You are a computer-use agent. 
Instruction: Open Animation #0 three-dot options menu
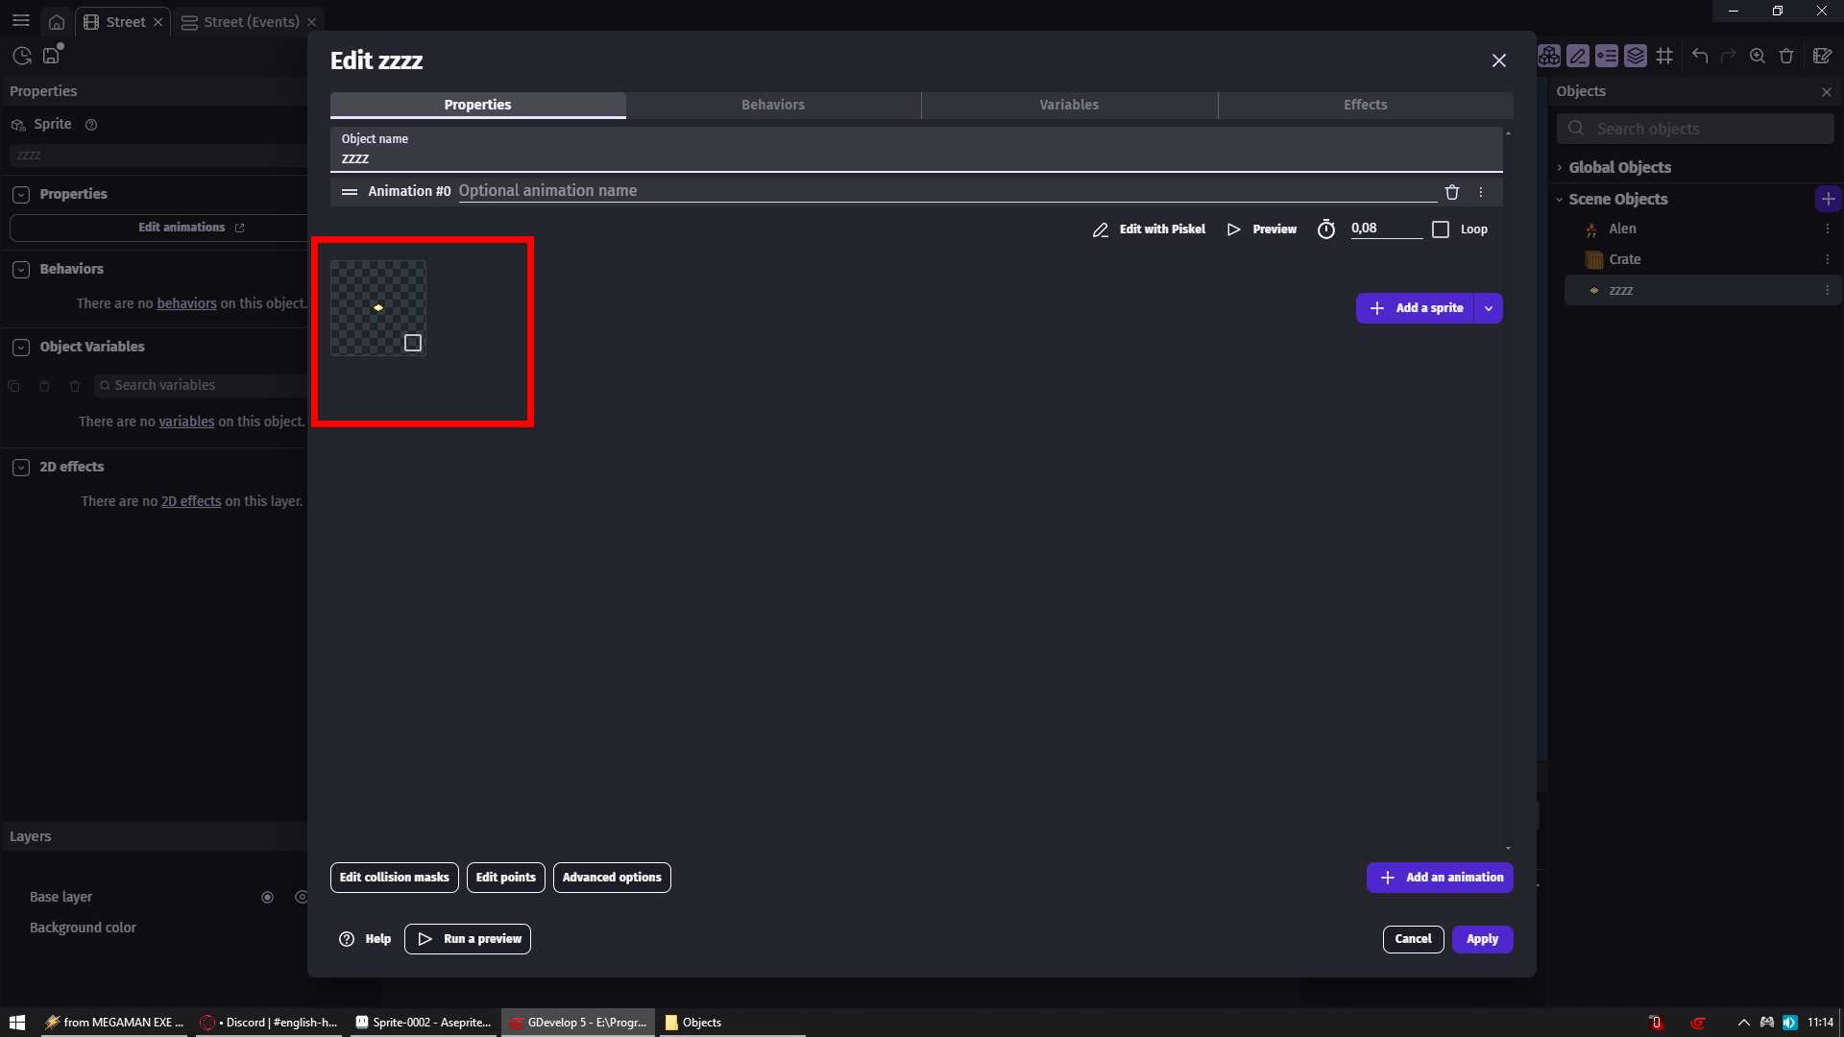coord(1481,192)
